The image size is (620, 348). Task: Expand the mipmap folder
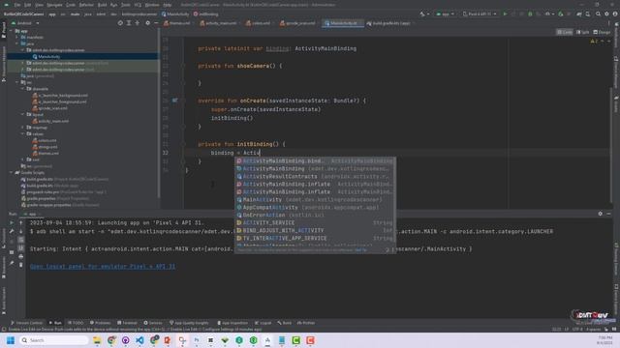tap(23, 128)
